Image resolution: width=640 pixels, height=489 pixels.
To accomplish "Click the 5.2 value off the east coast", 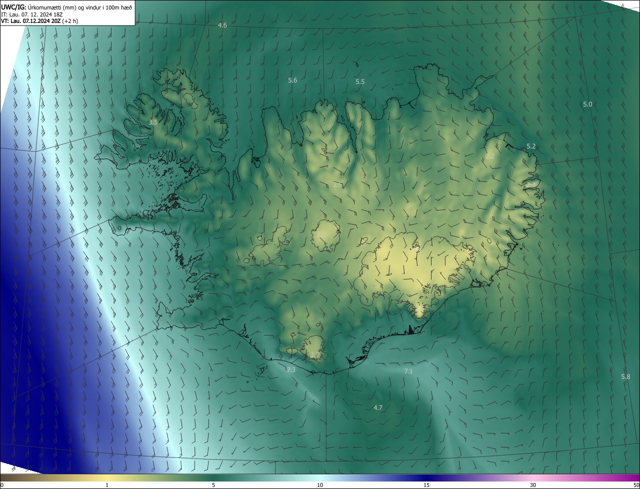I will click(x=531, y=146).
